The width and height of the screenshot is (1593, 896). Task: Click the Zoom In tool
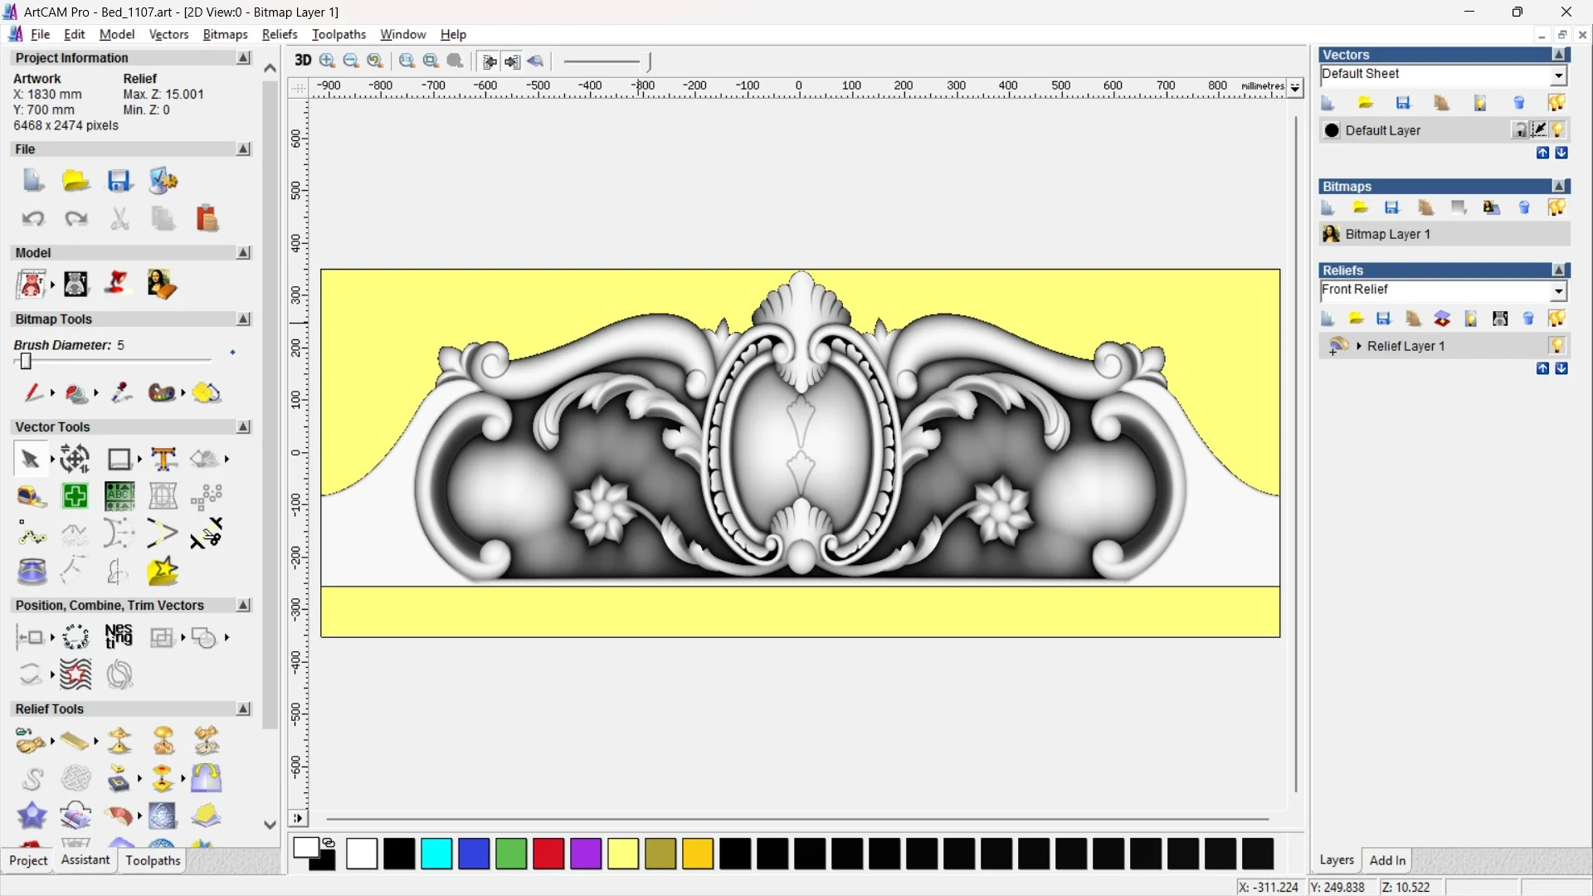coord(328,61)
